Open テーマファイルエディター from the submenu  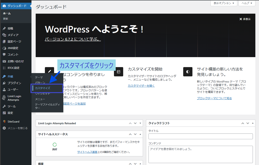tap(47, 106)
